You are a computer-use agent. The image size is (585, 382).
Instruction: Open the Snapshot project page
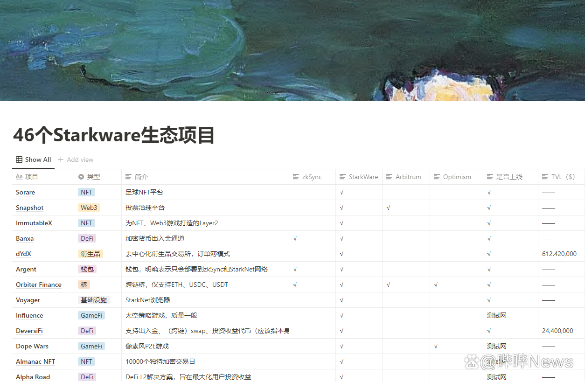click(29, 208)
